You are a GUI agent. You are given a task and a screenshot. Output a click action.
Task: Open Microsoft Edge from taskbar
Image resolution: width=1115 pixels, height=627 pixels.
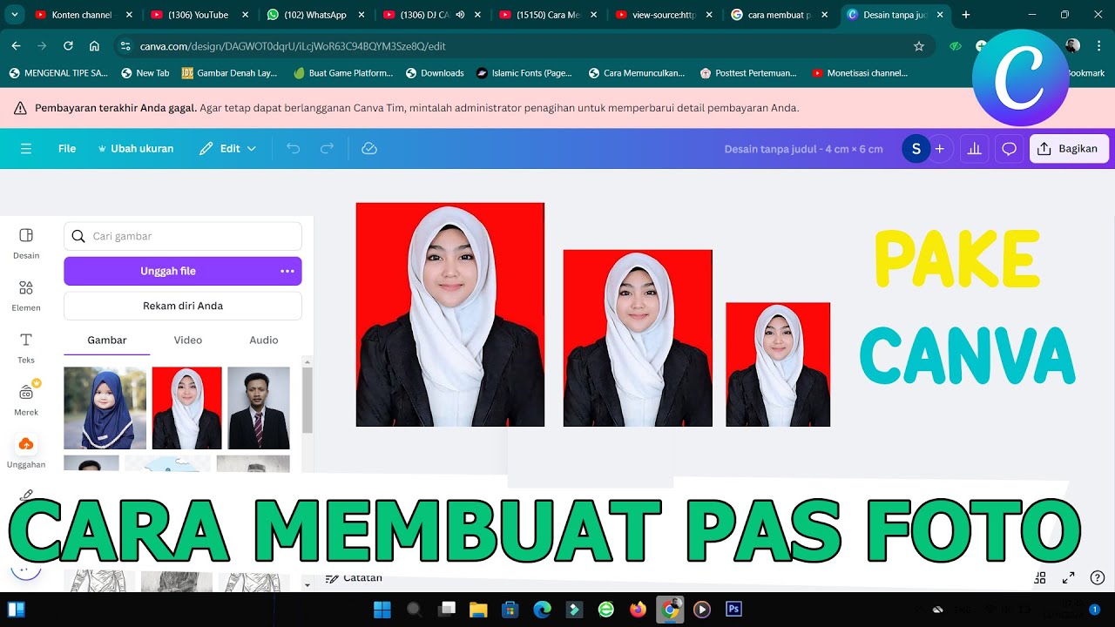click(x=542, y=610)
